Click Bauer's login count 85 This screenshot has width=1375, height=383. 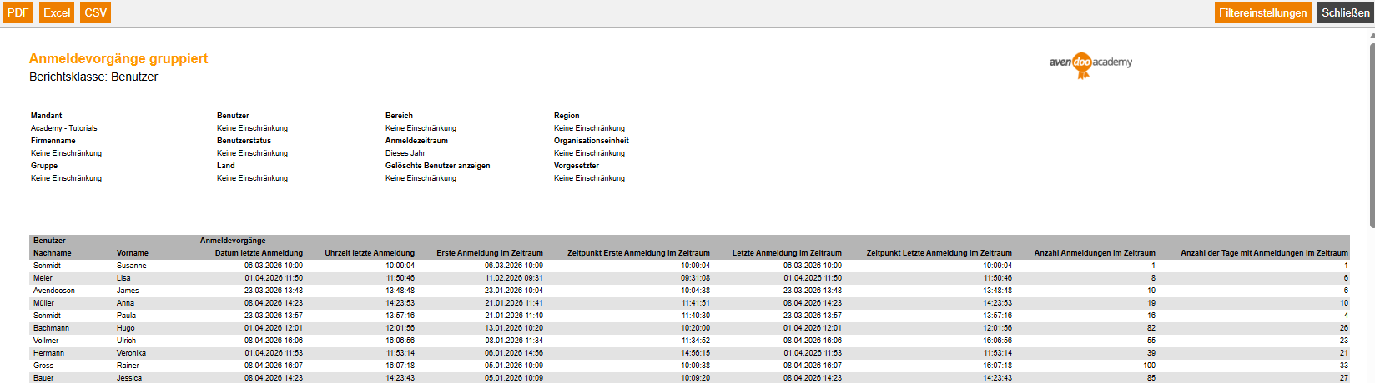1151,378
